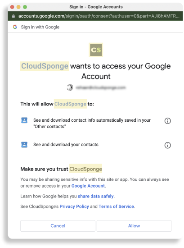Show info for Other contacts permission

coord(168,121)
